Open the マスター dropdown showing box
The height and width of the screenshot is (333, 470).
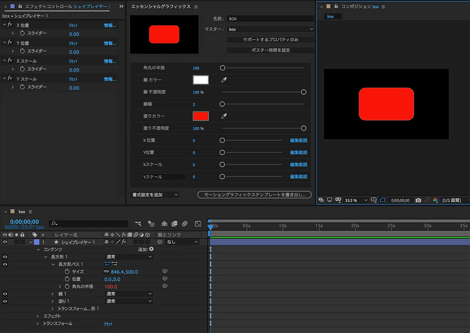pyautogui.click(x=271, y=29)
